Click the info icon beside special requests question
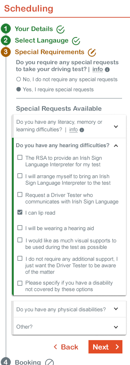 107,70
